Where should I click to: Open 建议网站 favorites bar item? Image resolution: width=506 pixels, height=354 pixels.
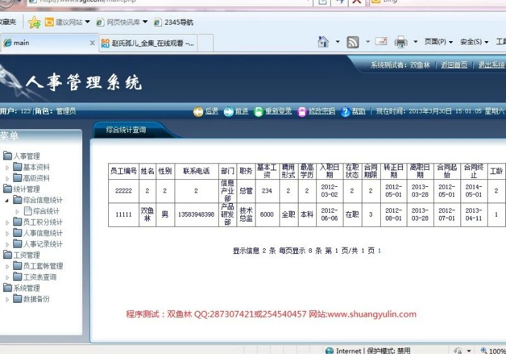[x=68, y=22]
